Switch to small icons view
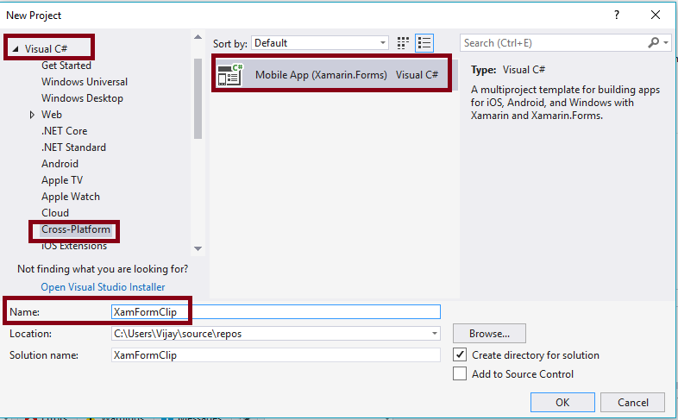This screenshot has height=420, width=678. [403, 43]
